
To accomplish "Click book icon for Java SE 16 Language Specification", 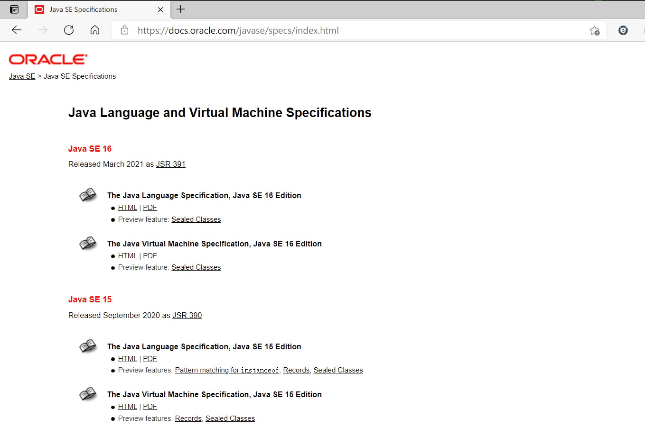I will click(88, 195).
